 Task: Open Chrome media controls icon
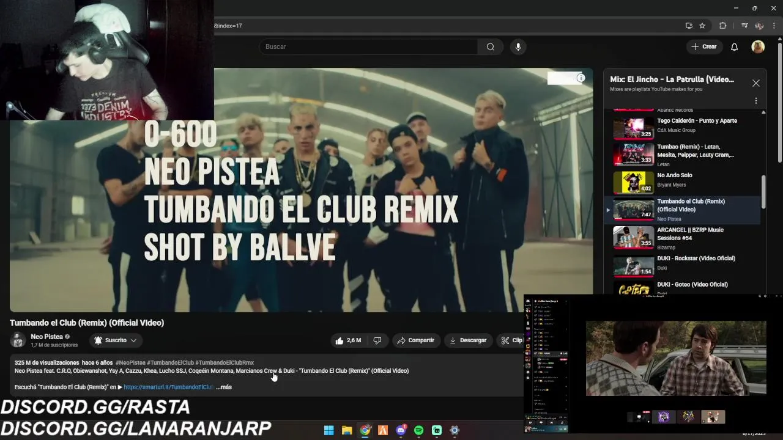click(744, 26)
